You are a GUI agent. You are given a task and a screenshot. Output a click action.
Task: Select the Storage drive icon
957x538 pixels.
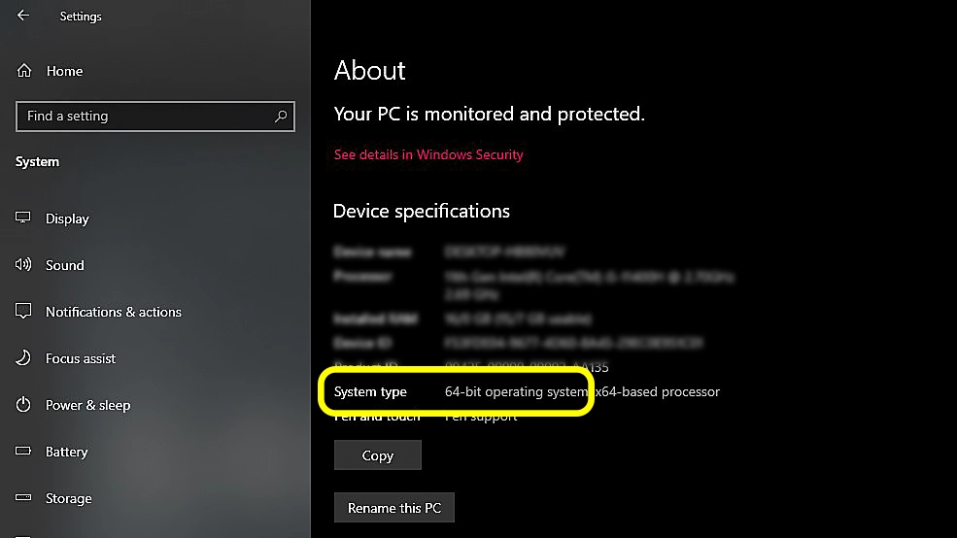tap(23, 498)
